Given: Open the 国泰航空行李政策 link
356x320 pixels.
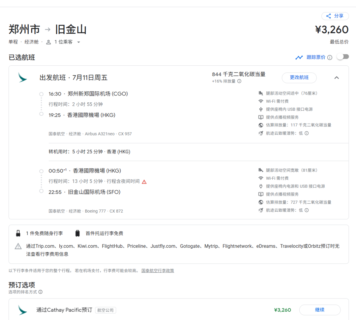Looking at the screenshot, I should [158, 270].
